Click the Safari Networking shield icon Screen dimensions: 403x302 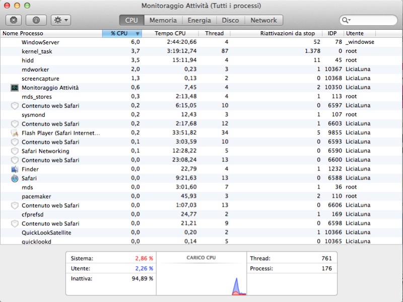point(15,151)
